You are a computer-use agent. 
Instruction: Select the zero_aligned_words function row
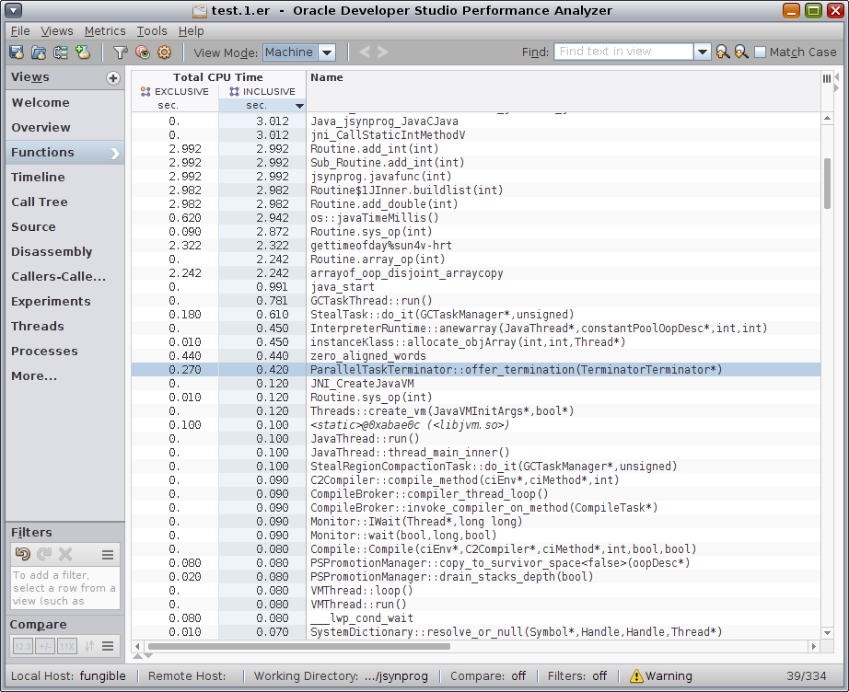pos(476,356)
